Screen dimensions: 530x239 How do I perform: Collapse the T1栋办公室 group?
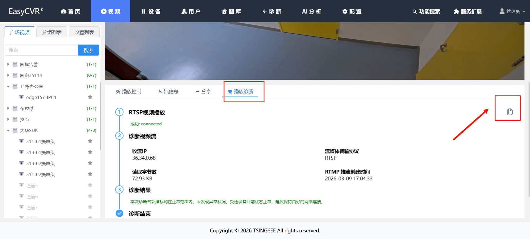(8, 86)
